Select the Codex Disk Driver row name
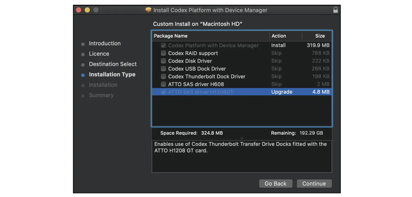Image resolution: width=412 pixels, height=197 pixels. tap(190, 61)
